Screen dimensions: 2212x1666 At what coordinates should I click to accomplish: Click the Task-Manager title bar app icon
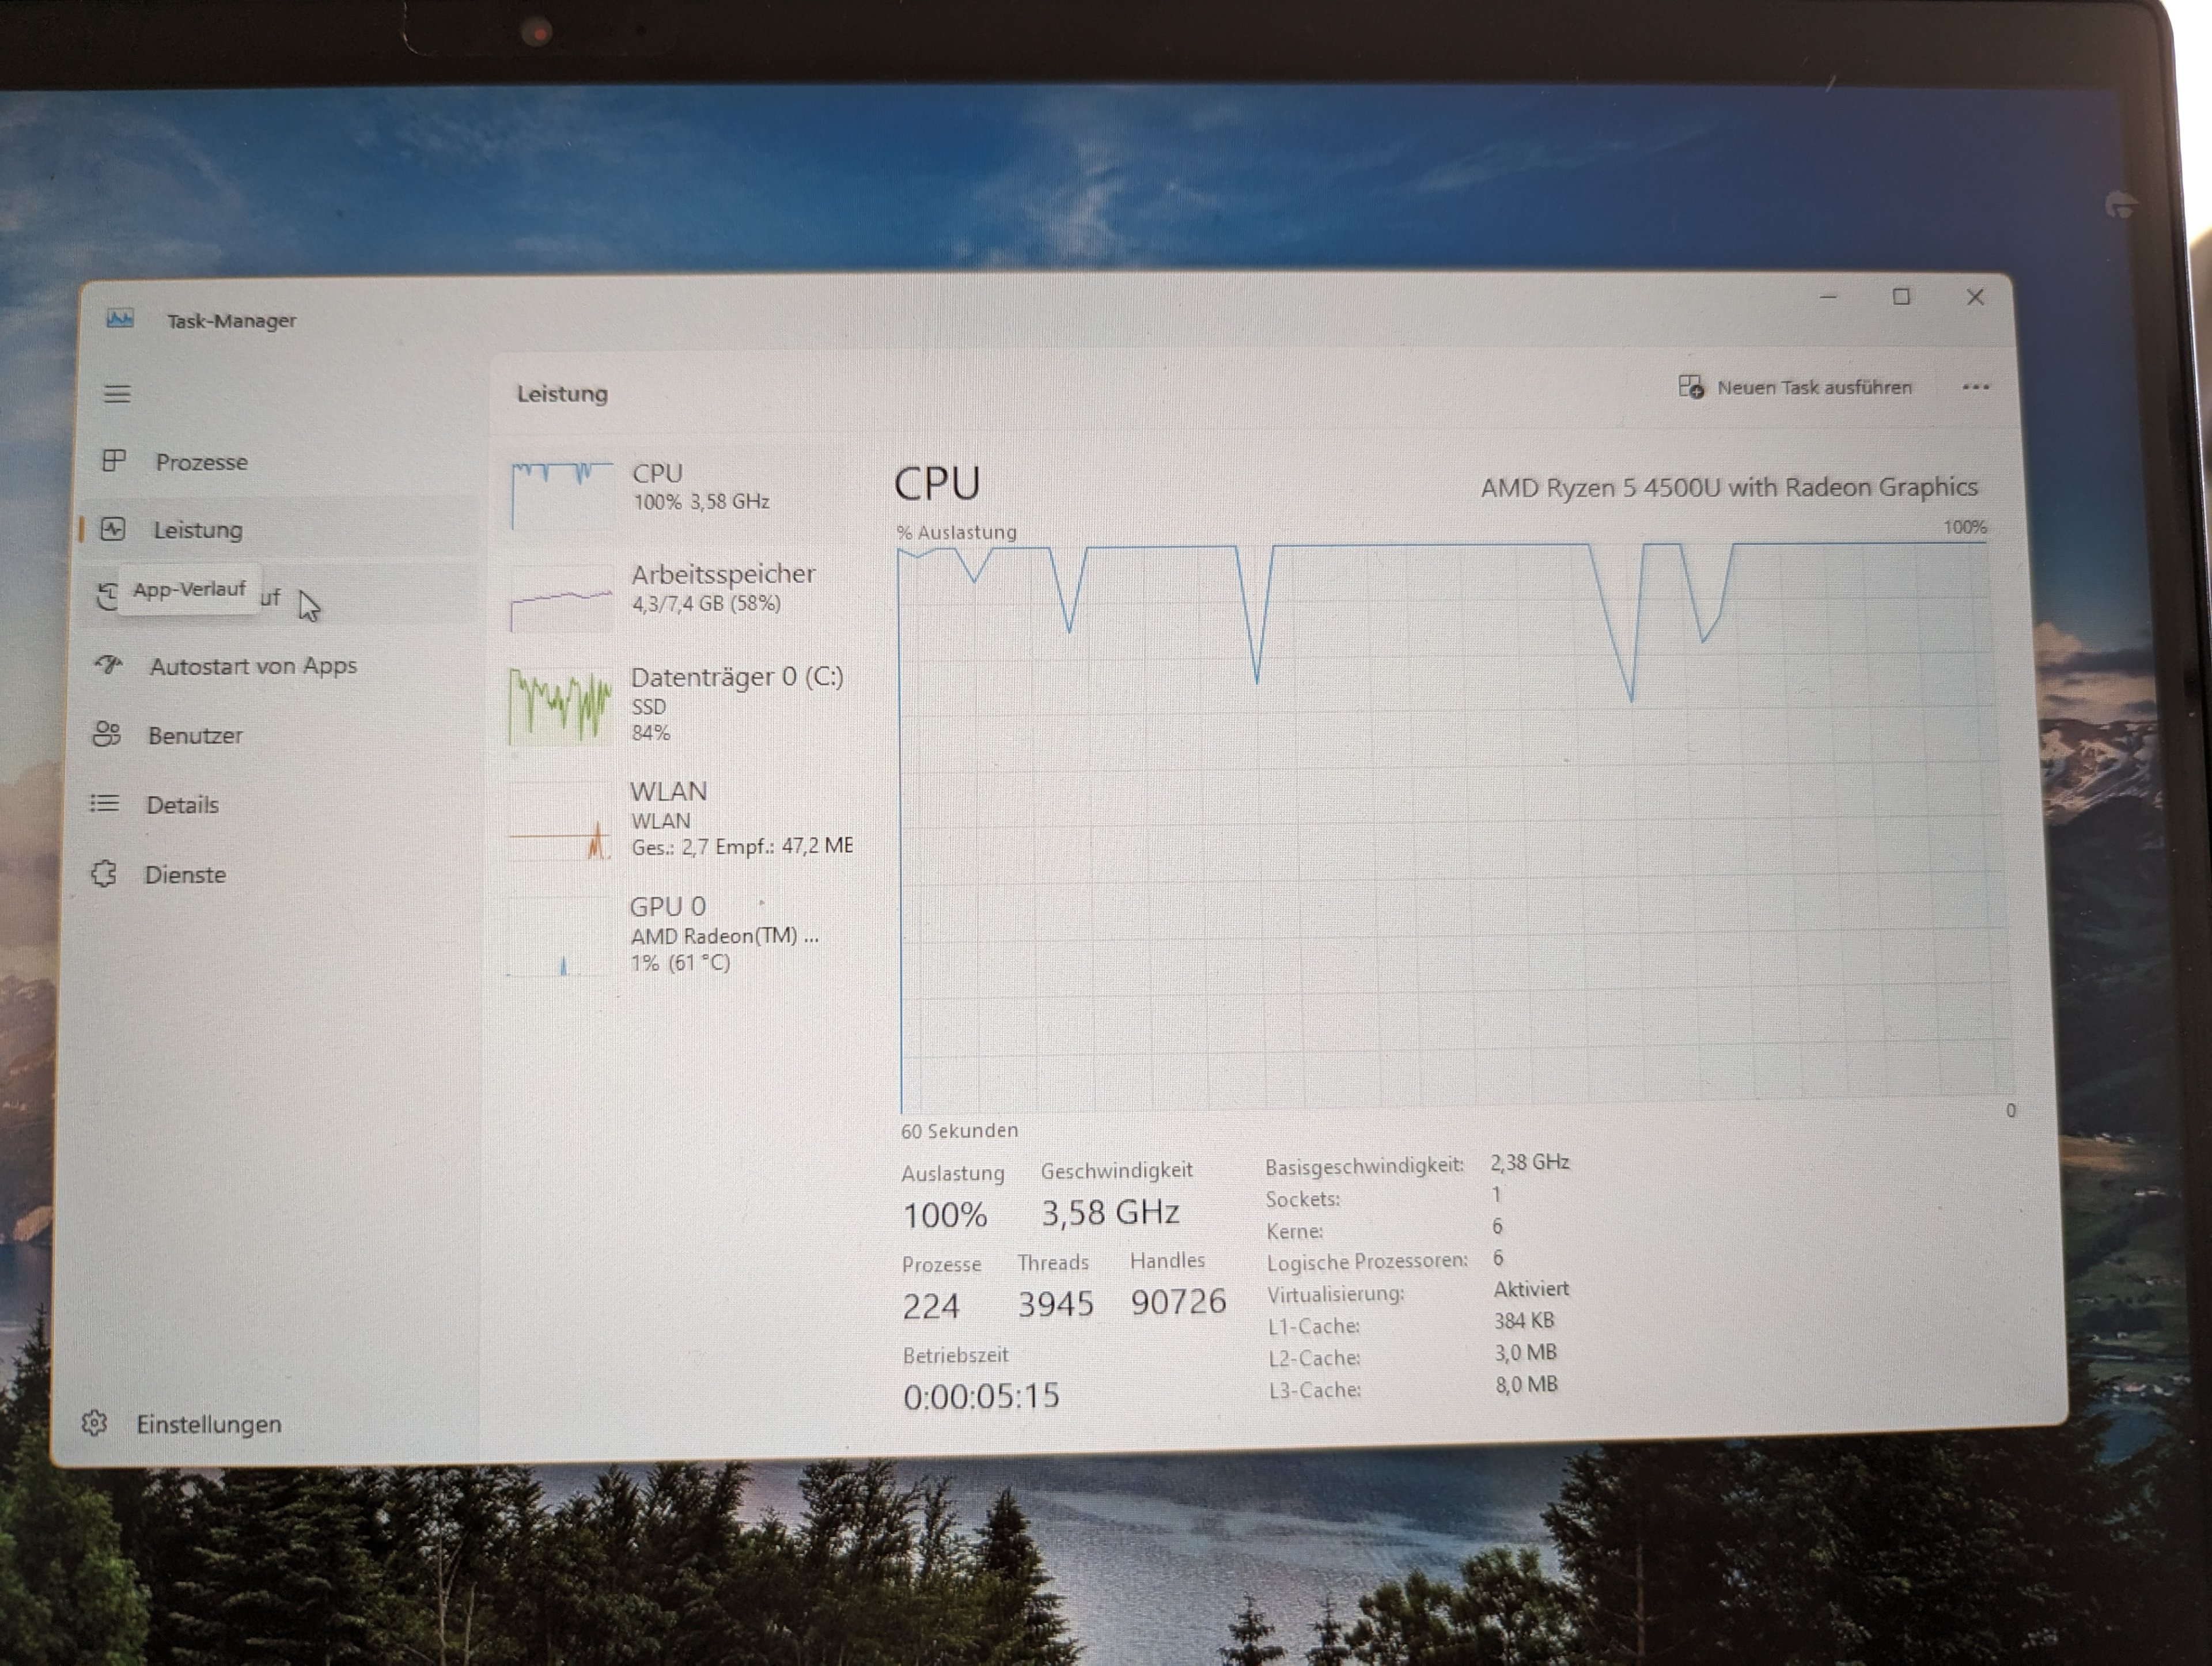coord(120,319)
